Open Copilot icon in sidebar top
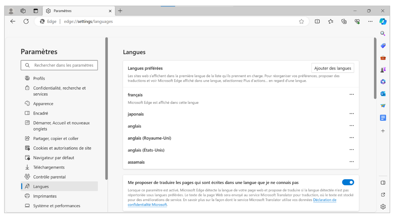The image size is (395, 215). tap(383, 21)
